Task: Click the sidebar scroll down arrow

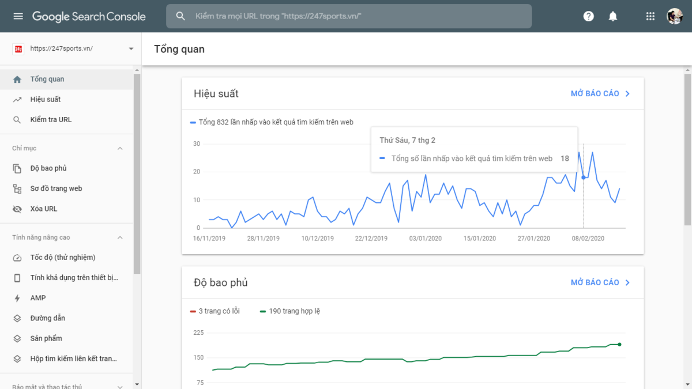Action: point(137,384)
